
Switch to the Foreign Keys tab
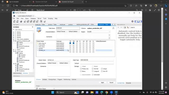point(52,79)
